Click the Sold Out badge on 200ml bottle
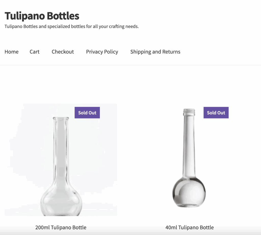The width and height of the screenshot is (261, 235). (x=87, y=113)
